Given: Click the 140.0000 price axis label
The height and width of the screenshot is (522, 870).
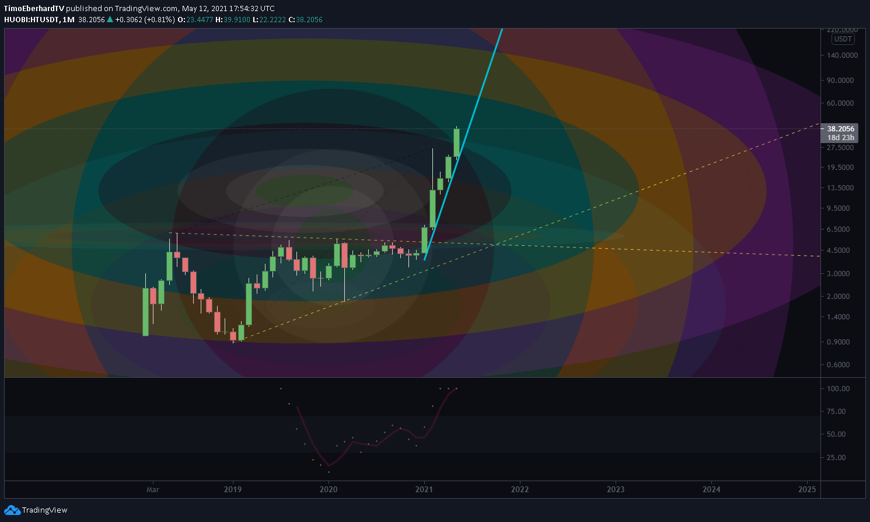Looking at the screenshot, I should (842, 55).
